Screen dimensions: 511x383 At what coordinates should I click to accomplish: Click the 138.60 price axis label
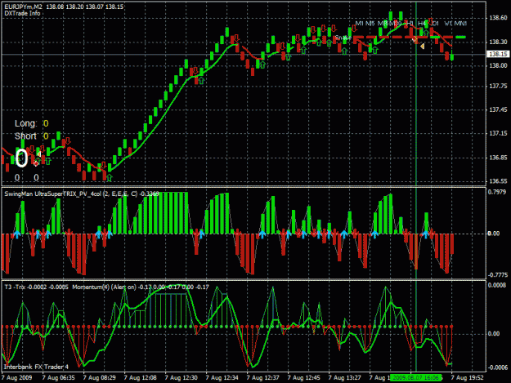[498, 18]
